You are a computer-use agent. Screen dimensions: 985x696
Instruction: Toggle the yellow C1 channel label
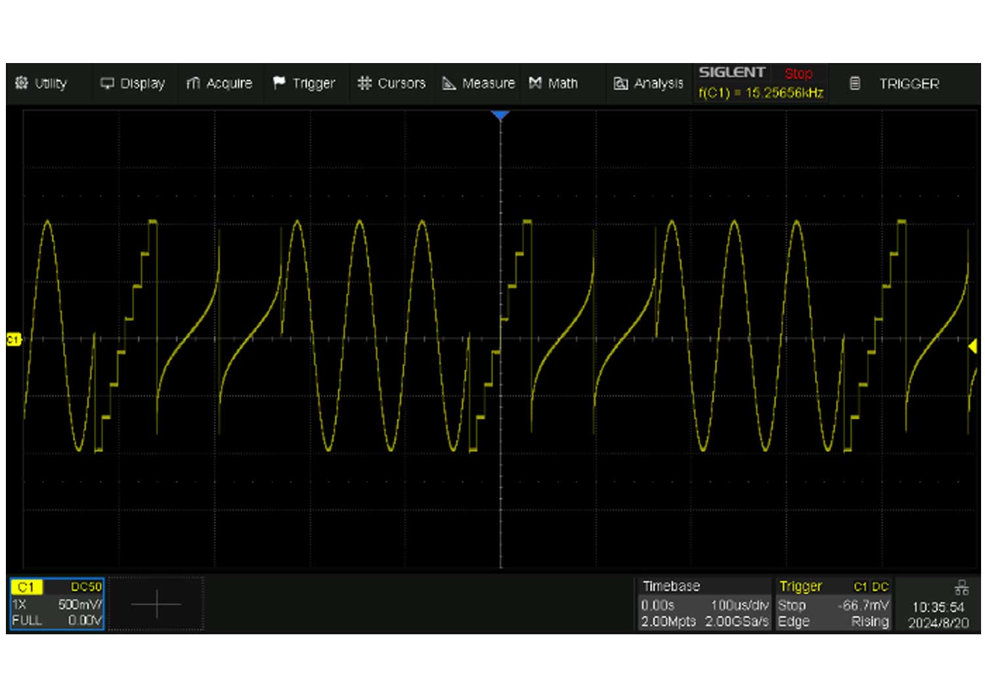pyautogui.click(x=26, y=587)
